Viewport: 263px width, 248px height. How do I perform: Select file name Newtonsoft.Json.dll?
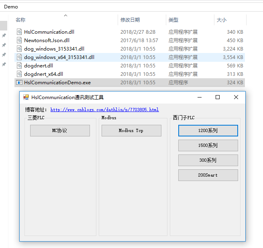pyautogui.click(x=47, y=40)
